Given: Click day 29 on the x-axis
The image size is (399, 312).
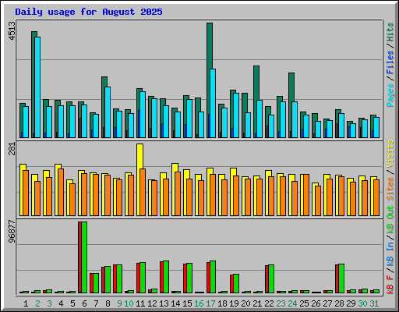Looking at the screenshot, I should pos(351,303).
